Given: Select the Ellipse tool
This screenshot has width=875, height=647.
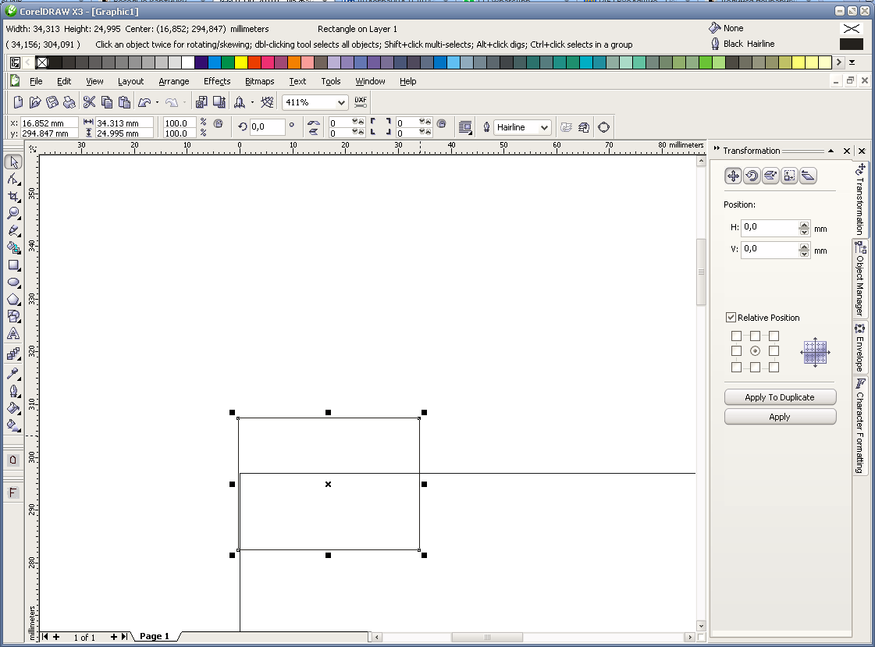Looking at the screenshot, I should tap(13, 283).
